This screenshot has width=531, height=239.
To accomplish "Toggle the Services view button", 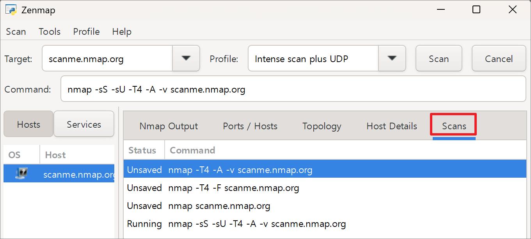I will coord(84,124).
